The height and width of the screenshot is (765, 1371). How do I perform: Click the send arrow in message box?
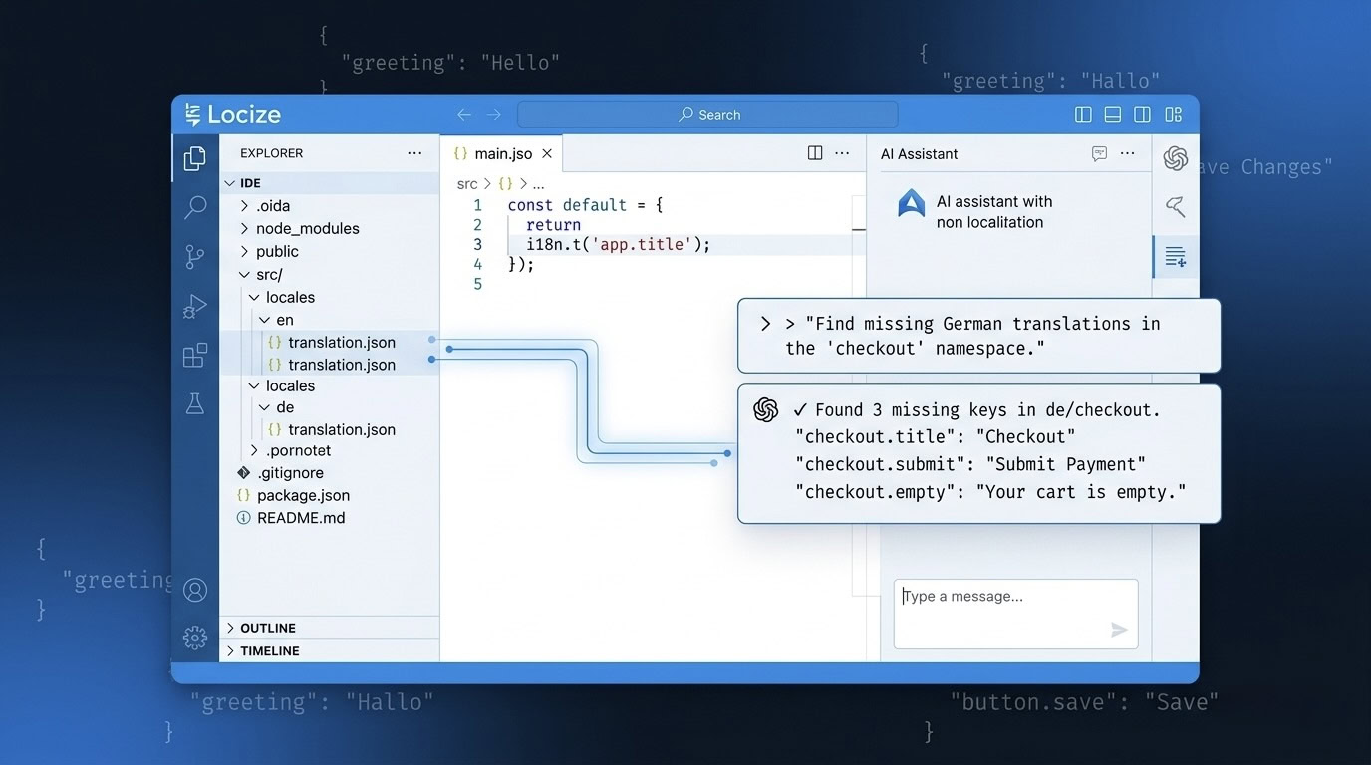(1119, 630)
